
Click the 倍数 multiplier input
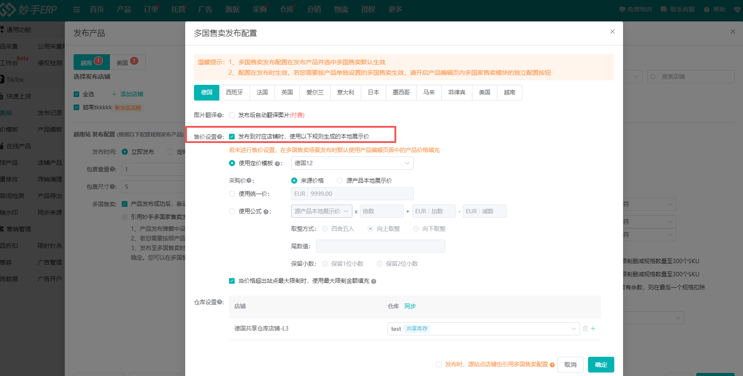(x=381, y=211)
